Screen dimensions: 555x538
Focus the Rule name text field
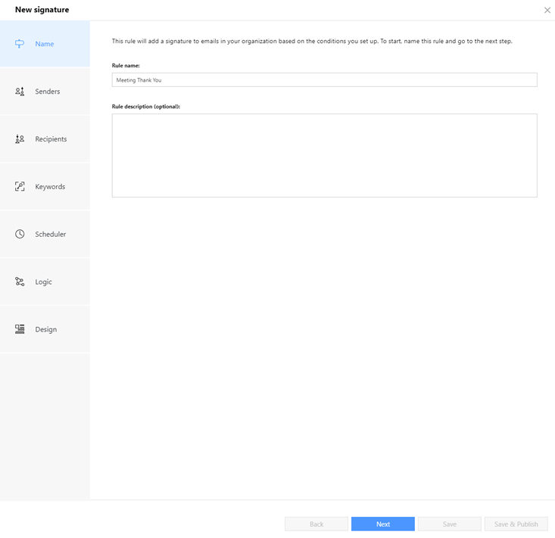324,79
